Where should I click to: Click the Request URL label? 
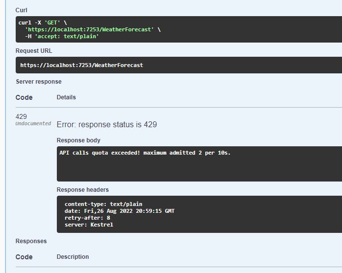click(x=34, y=51)
